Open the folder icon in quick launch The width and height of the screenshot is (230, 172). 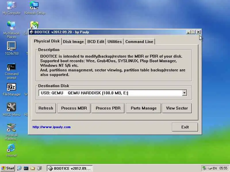(33, 168)
